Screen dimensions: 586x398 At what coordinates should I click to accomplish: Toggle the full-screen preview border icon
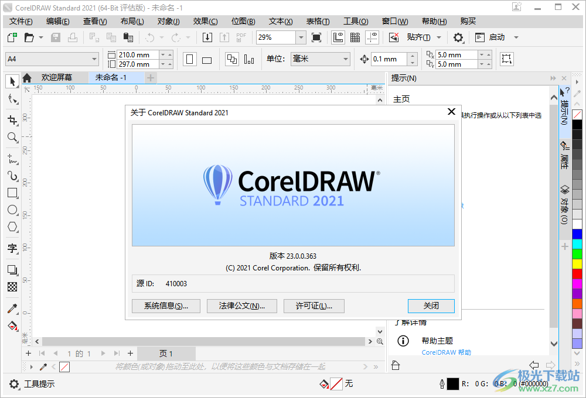[316, 37]
